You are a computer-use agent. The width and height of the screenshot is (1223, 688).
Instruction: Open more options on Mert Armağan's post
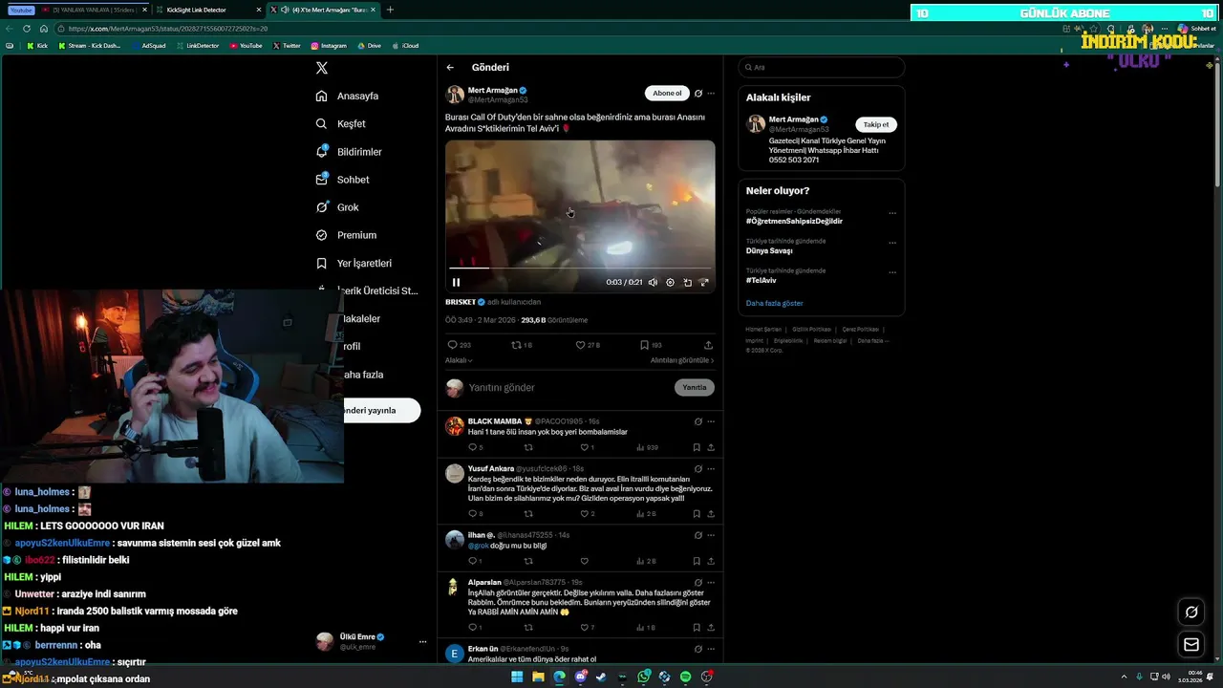(x=711, y=94)
